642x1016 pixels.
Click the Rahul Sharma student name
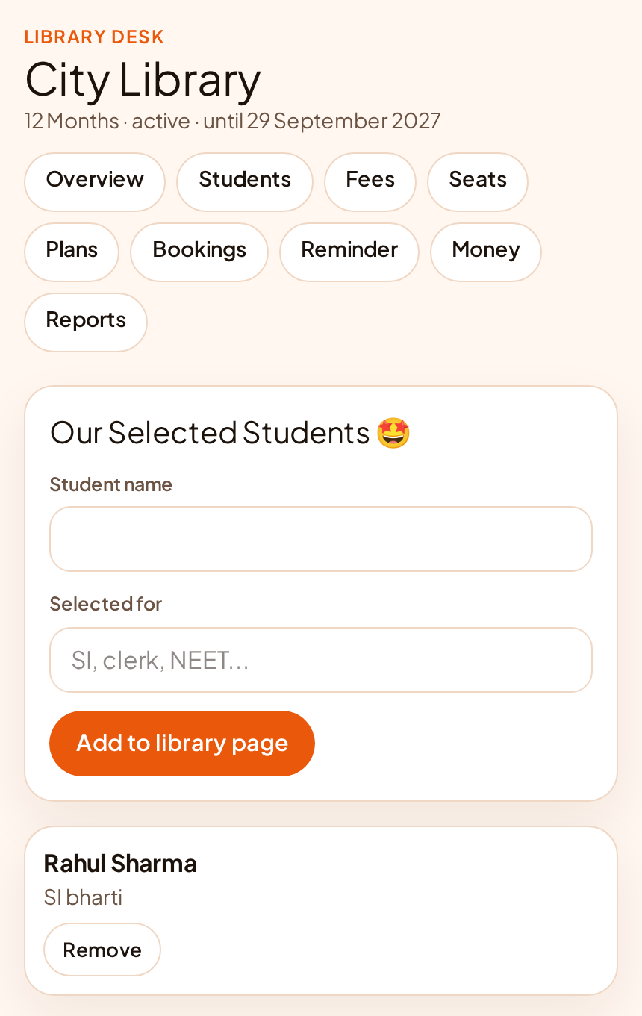(120, 863)
